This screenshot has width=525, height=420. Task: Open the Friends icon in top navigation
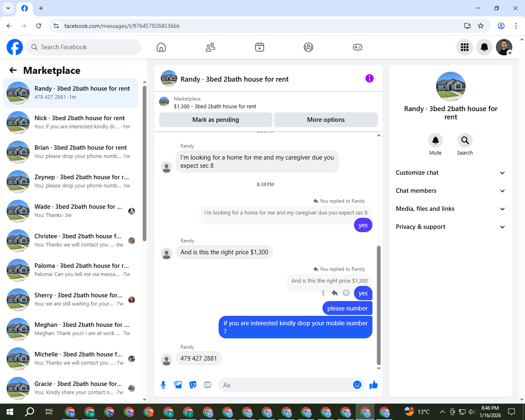pos(210,47)
